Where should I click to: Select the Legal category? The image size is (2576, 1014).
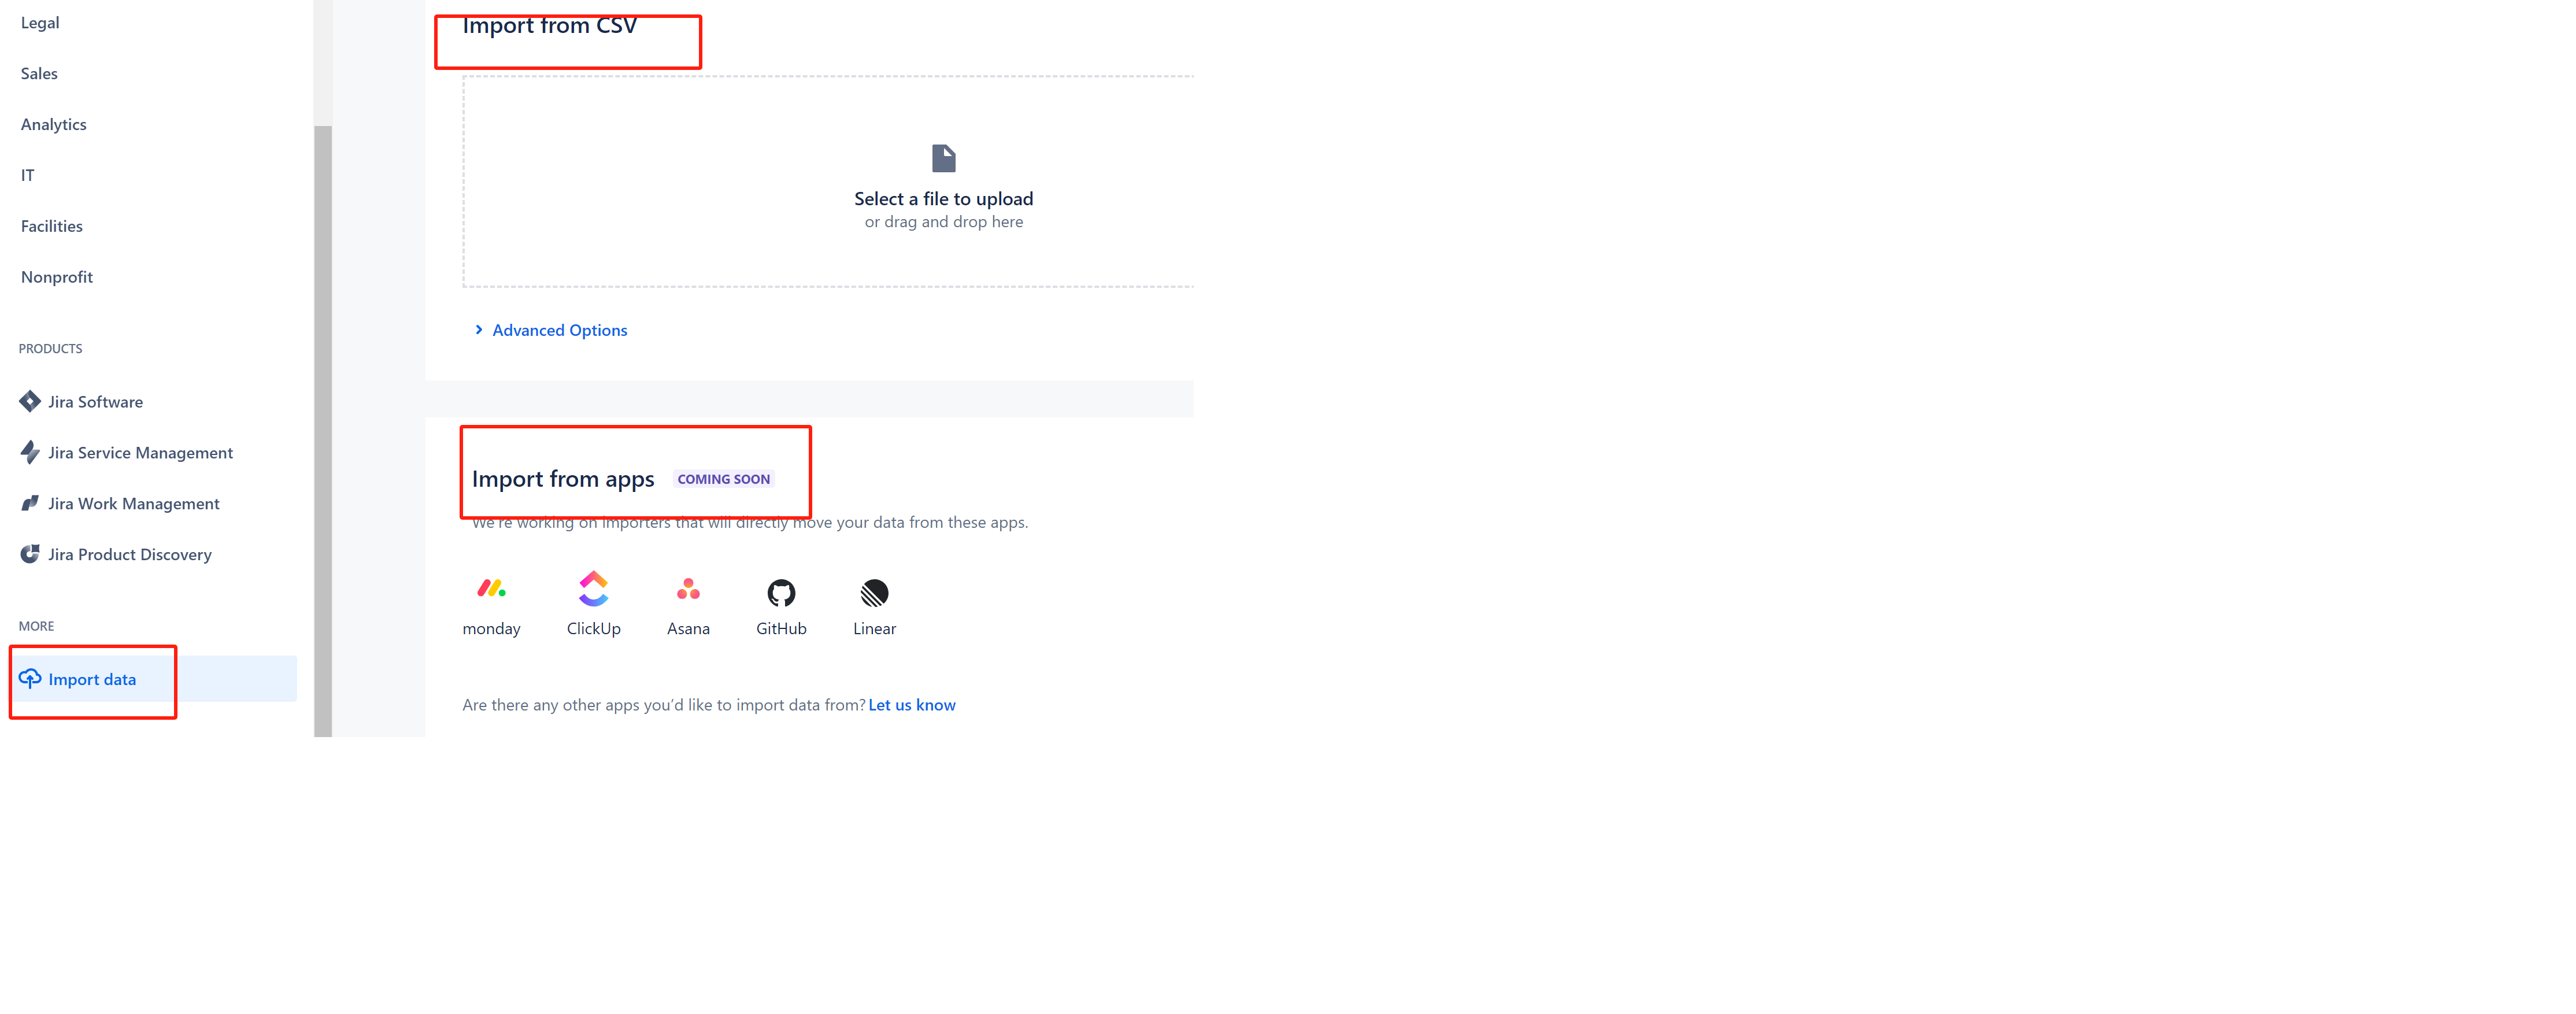39,22
